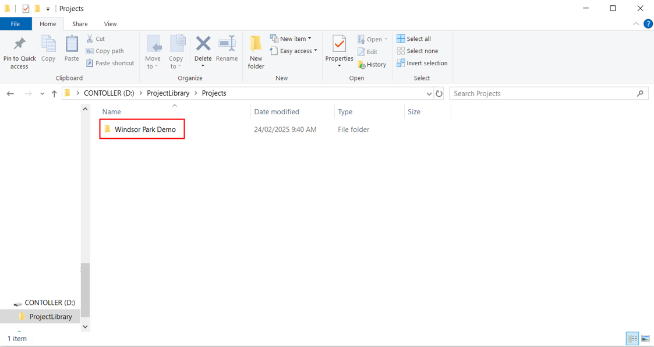The height and width of the screenshot is (347, 654).
Task: Click Edit in the Open group
Action: (367, 52)
